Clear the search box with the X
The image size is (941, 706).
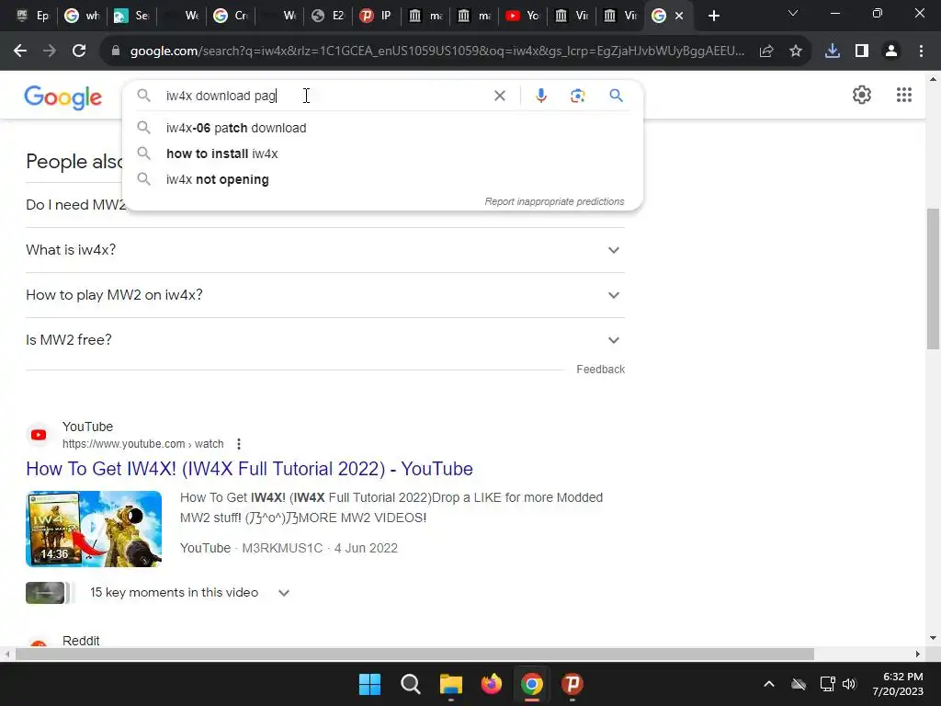[x=499, y=96]
